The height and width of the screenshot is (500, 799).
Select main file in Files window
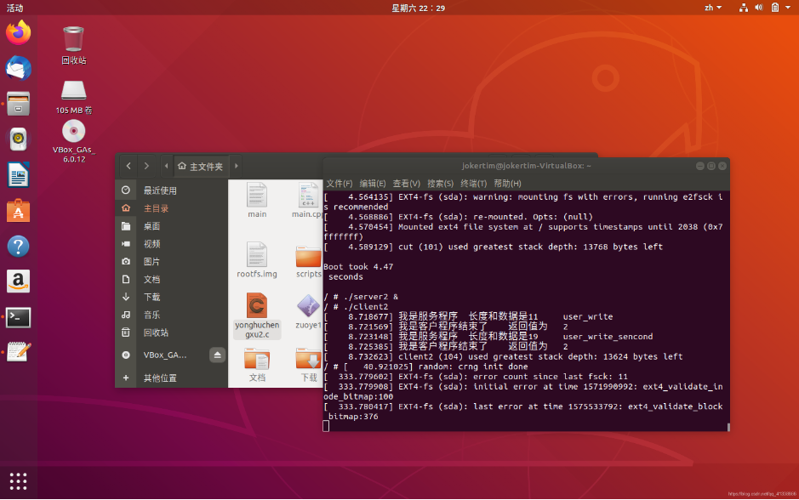coord(257,200)
